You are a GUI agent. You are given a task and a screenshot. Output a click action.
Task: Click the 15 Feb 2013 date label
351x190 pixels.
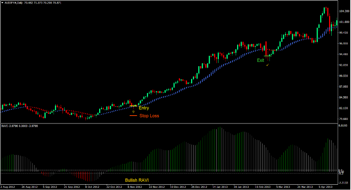[263, 187]
